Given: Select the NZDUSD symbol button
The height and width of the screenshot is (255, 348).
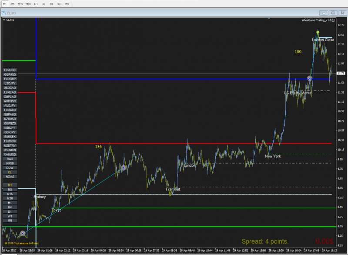Looking at the screenshot, I should (10, 119).
